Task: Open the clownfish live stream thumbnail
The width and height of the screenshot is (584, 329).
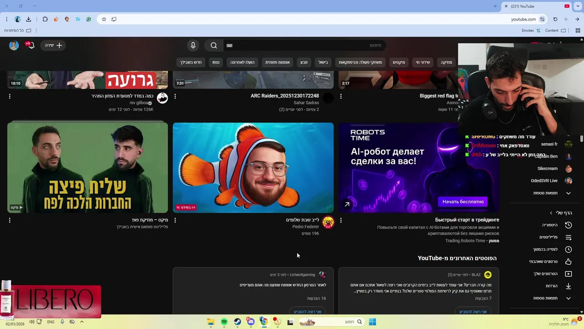Action: coord(253,167)
